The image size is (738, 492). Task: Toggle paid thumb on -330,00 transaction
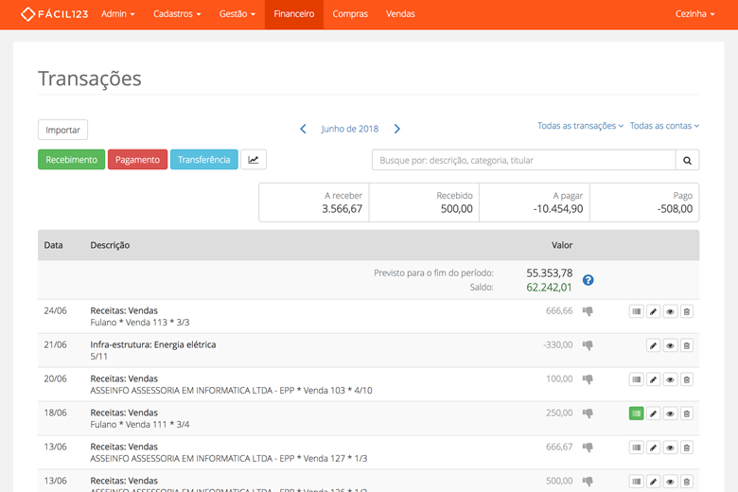point(588,345)
